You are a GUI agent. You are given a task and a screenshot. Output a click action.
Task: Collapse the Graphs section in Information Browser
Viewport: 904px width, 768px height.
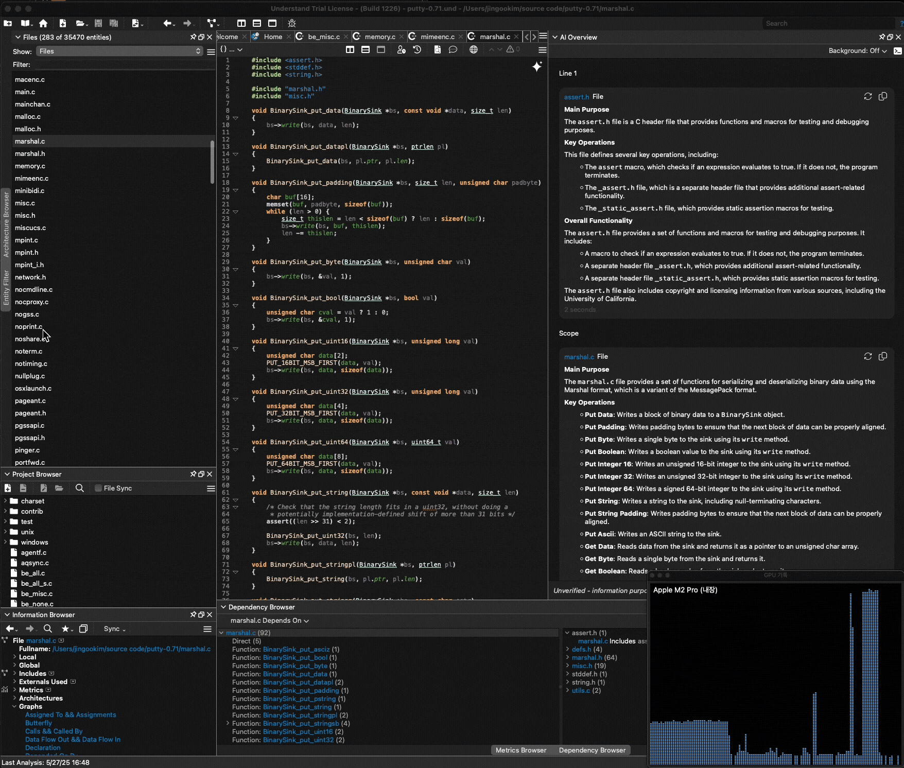14,706
